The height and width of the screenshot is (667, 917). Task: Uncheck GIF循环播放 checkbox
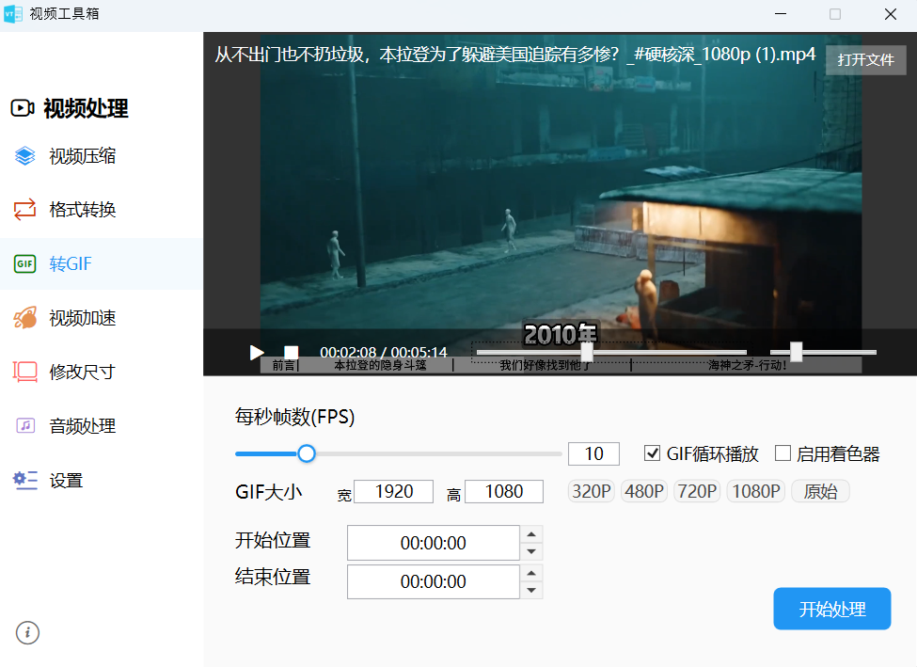click(x=652, y=453)
